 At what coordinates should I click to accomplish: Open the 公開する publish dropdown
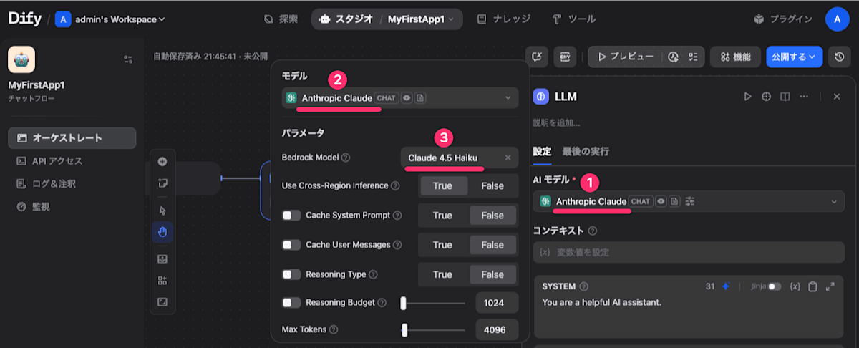click(x=795, y=57)
